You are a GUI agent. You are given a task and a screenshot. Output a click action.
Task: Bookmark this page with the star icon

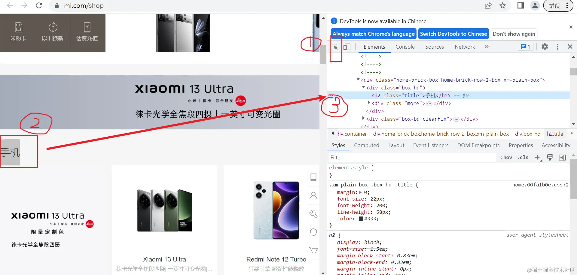503,5
